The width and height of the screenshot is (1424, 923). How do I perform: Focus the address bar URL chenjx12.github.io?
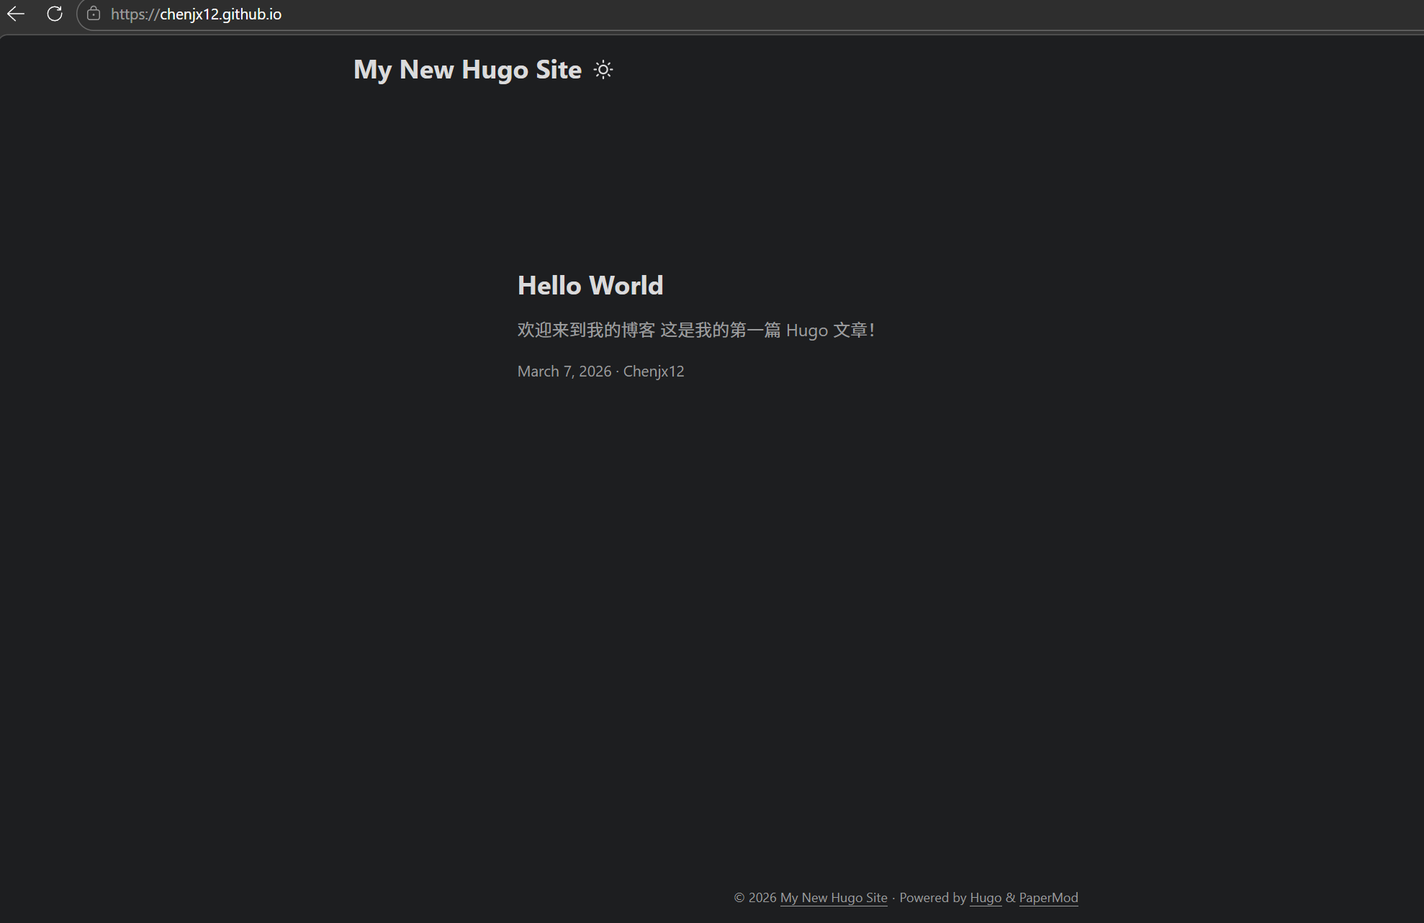pos(196,14)
